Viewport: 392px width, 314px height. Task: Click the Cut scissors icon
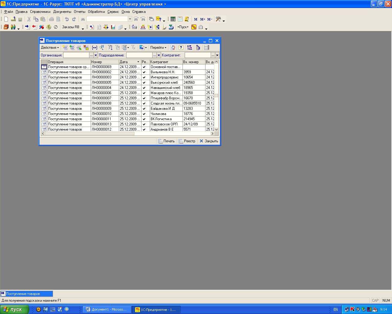pyautogui.click(x=29, y=19)
